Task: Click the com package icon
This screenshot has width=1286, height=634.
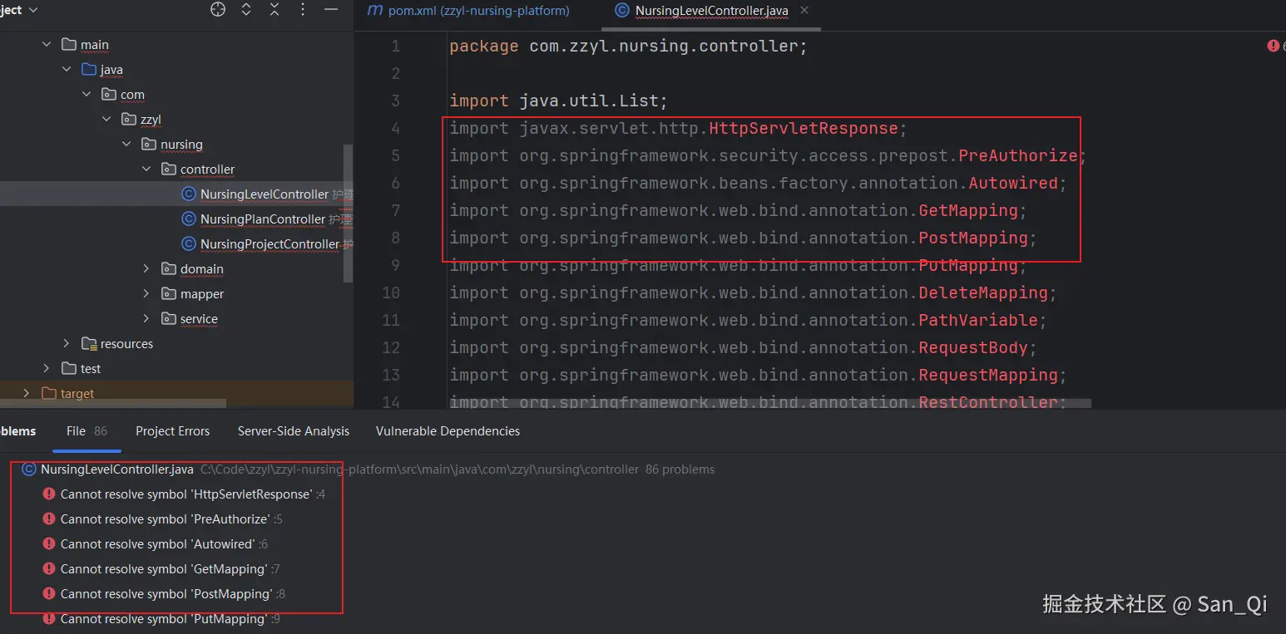Action: pos(109,94)
